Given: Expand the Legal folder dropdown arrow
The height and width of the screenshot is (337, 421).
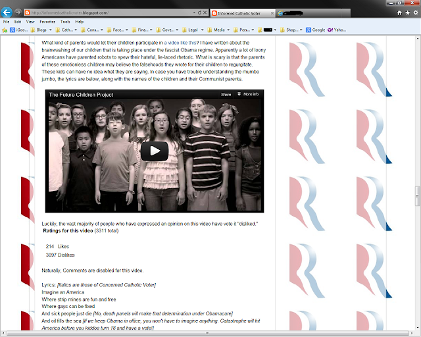Looking at the screenshot, I should click(202, 30).
